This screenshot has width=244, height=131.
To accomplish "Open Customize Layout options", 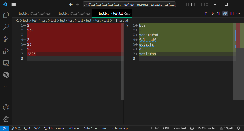I will click(x=206, y=4).
